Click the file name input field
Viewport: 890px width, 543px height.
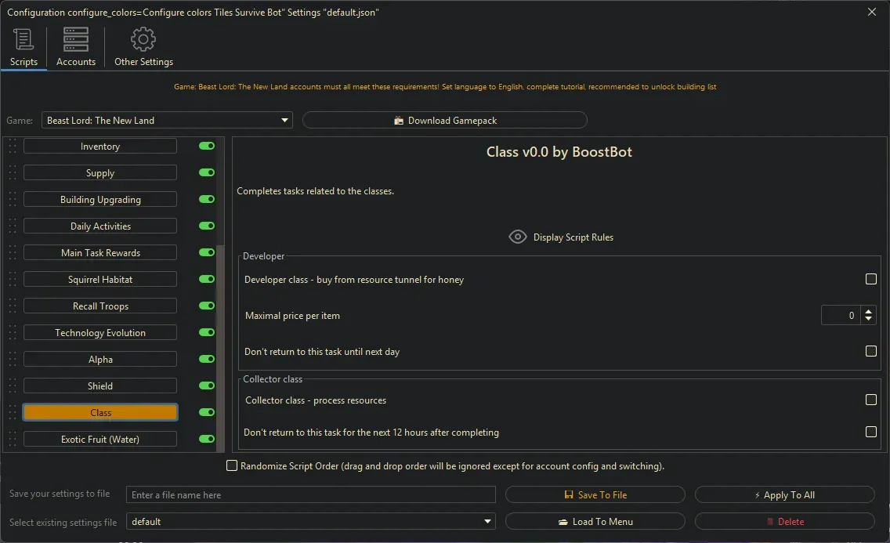click(311, 495)
